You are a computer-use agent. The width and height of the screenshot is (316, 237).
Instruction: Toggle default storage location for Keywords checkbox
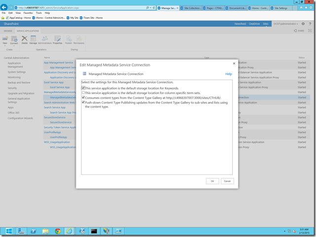pyautogui.click(x=83, y=88)
